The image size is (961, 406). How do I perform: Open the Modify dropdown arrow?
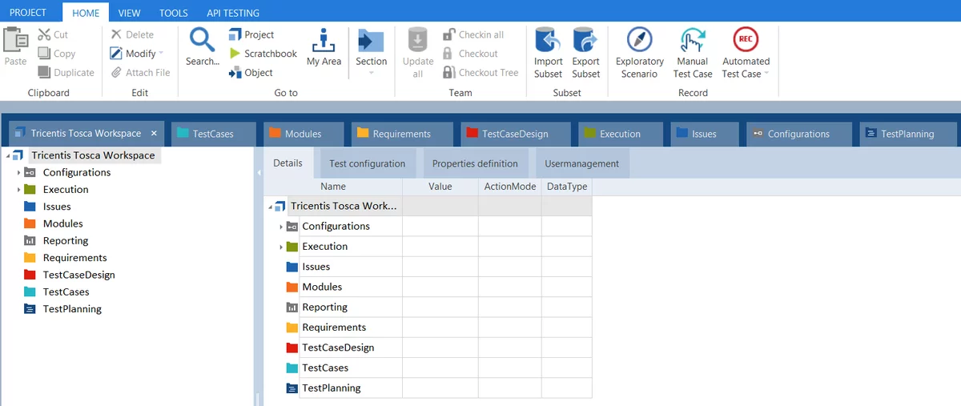tap(161, 54)
